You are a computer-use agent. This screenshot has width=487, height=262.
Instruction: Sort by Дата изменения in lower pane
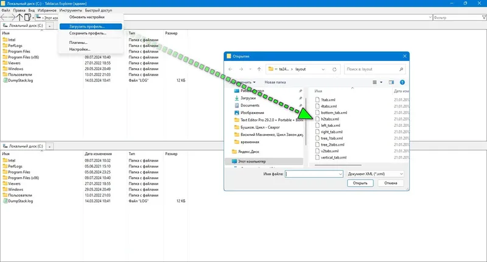pyautogui.click(x=98, y=154)
